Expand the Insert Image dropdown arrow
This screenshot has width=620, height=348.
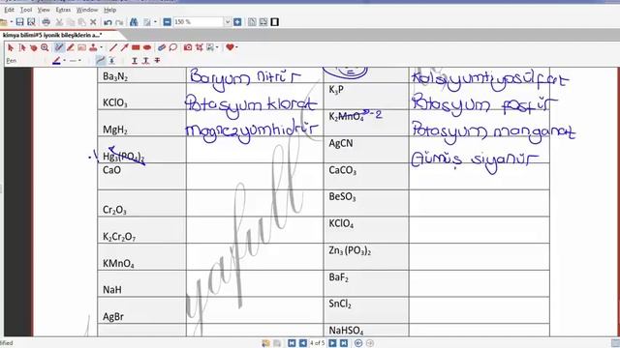[217, 47]
